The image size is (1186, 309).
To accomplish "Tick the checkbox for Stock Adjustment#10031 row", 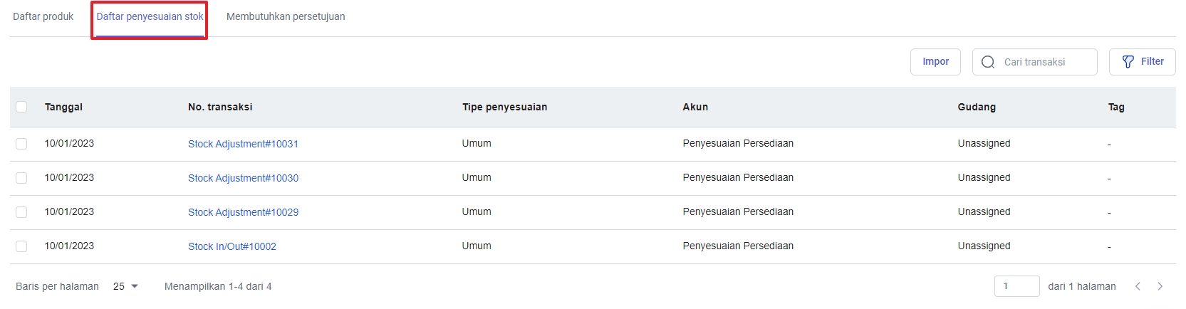I will pyautogui.click(x=21, y=144).
